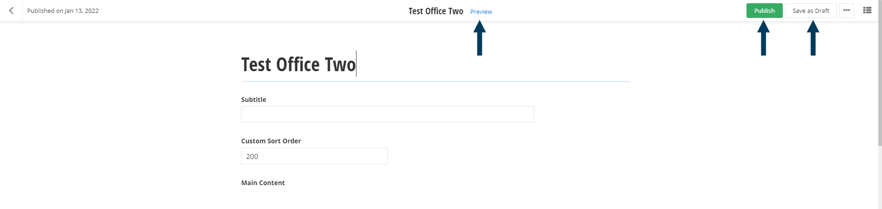Click the divider line under the title
The image size is (882, 209).
pyautogui.click(x=436, y=82)
